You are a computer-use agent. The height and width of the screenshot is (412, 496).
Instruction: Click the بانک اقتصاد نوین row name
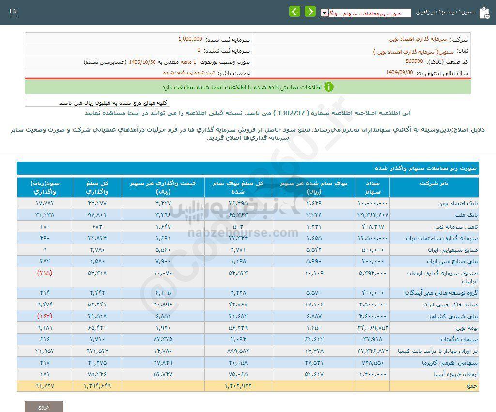[x=458, y=203]
